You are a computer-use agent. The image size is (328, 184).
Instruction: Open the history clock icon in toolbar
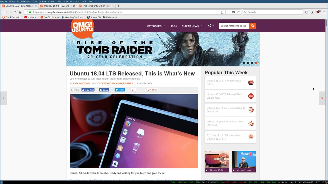point(307,12)
